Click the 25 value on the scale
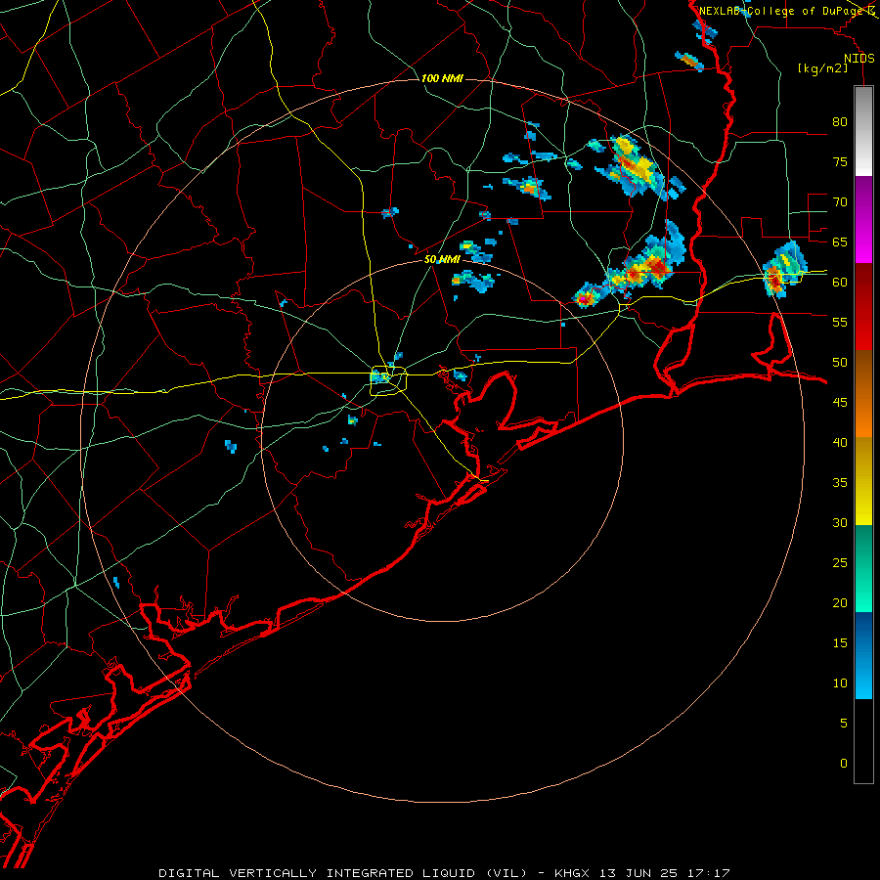Image resolution: width=880 pixels, height=880 pixels. tap(840, 563)
